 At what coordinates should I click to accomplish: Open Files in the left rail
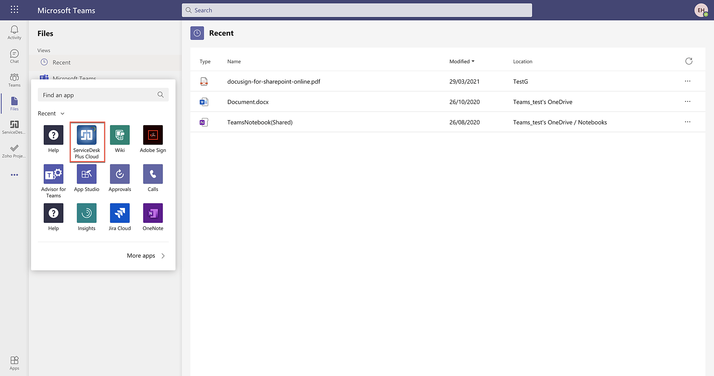coord(14,104)
